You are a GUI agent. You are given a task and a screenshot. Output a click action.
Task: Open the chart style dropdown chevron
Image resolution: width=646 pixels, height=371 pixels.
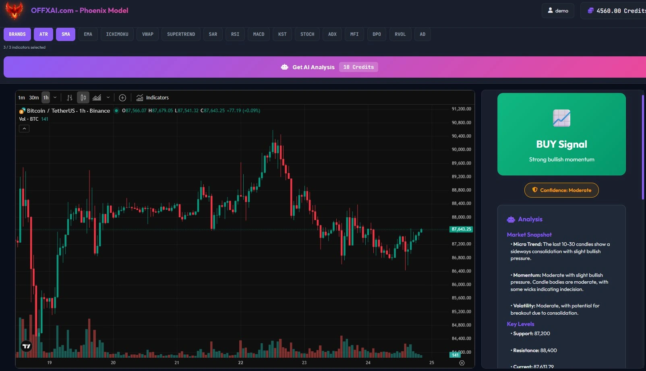[x=108, y=97]
